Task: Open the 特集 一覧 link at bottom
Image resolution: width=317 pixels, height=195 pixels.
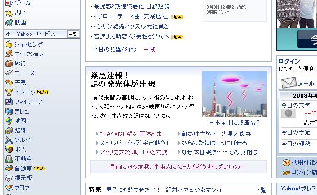Action: [x=260, y=190]
